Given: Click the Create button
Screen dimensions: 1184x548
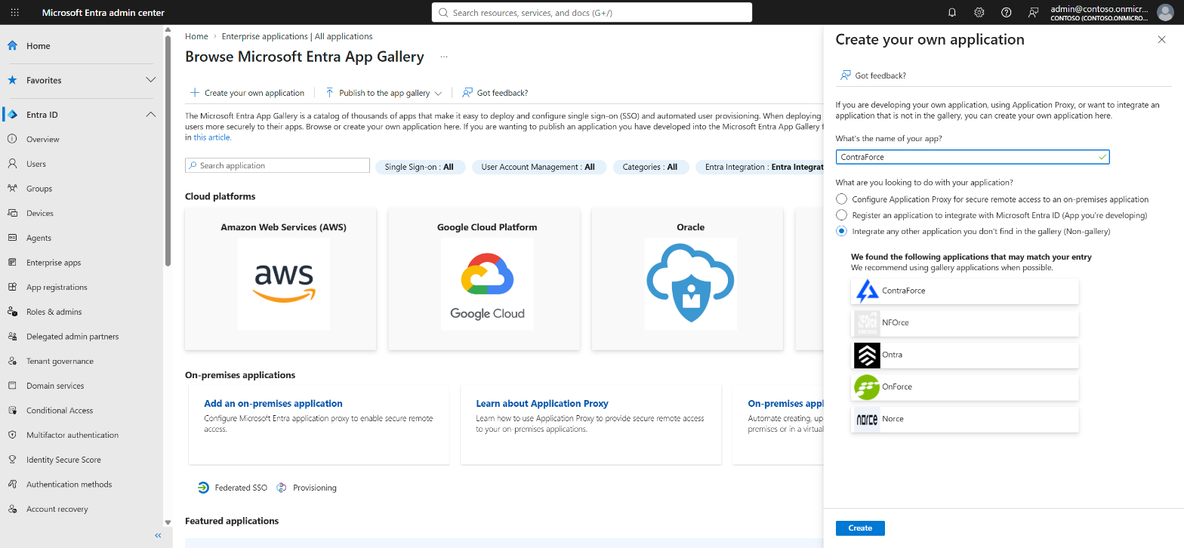Looking at the screenshot, I should [860, 528].
